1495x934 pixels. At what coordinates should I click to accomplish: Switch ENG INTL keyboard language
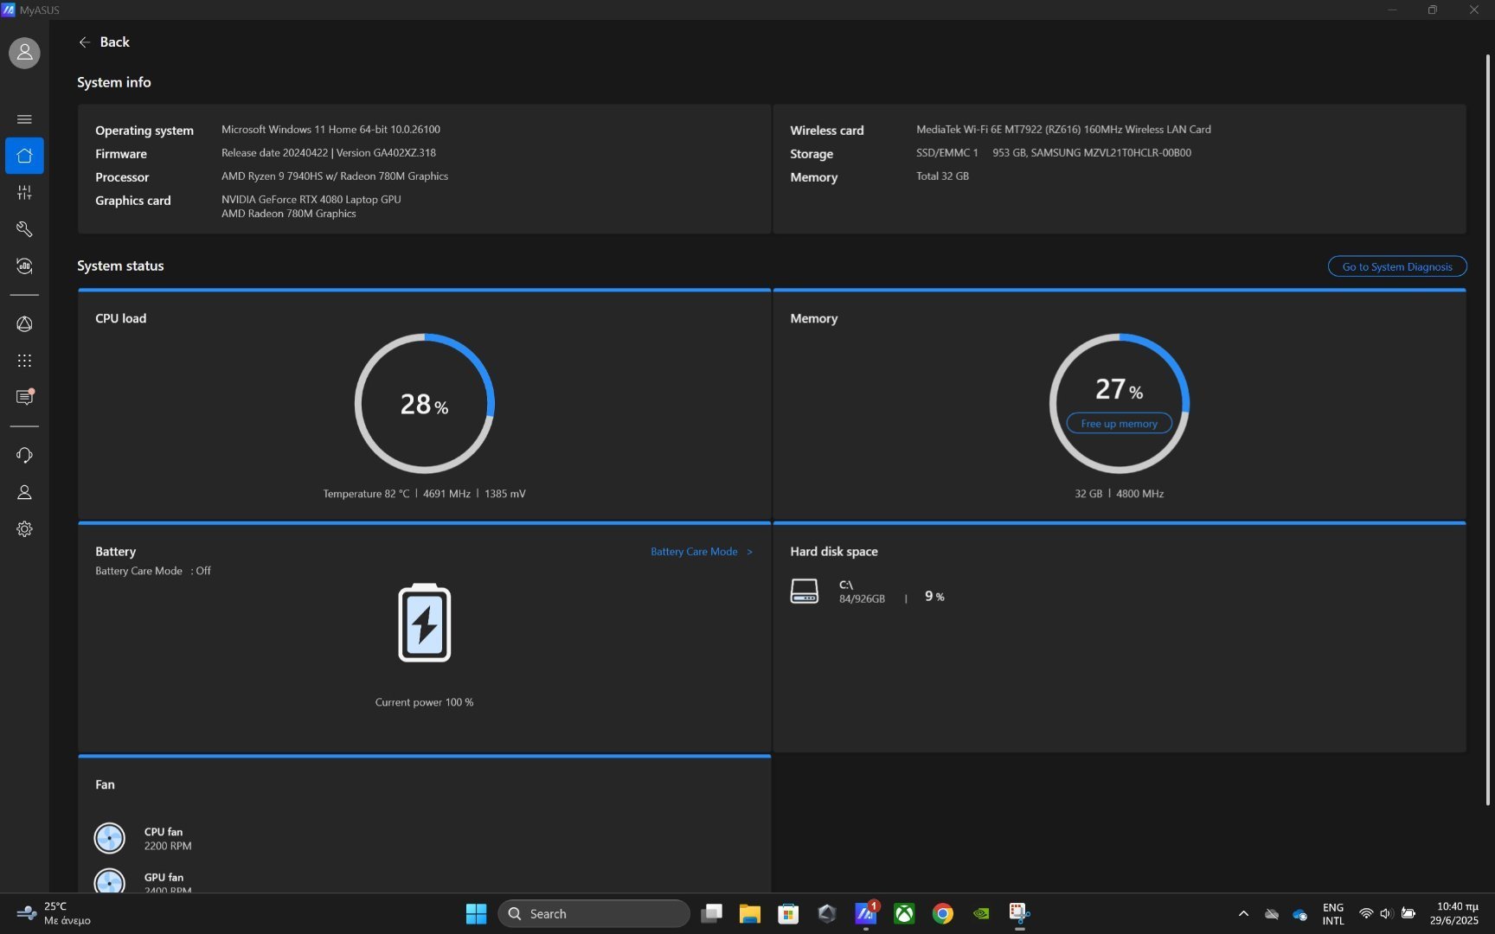click(1333, 913)
